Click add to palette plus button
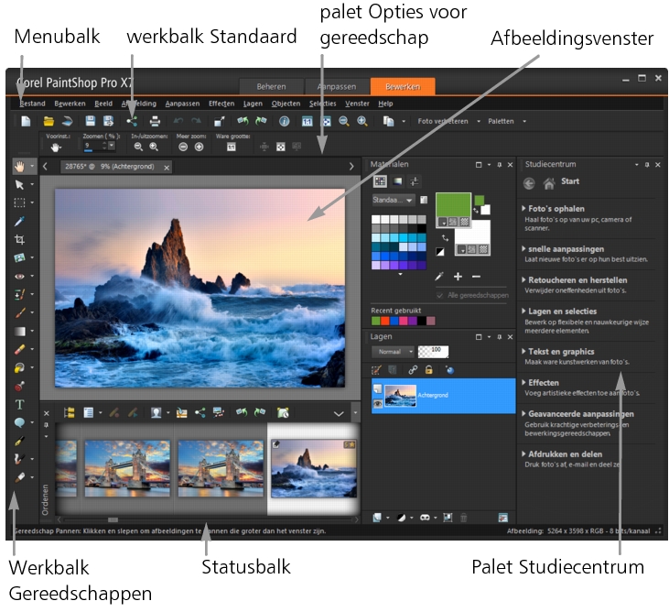Image resolution: width=669 pixels, height=612 pixels. tap(458, 277)
